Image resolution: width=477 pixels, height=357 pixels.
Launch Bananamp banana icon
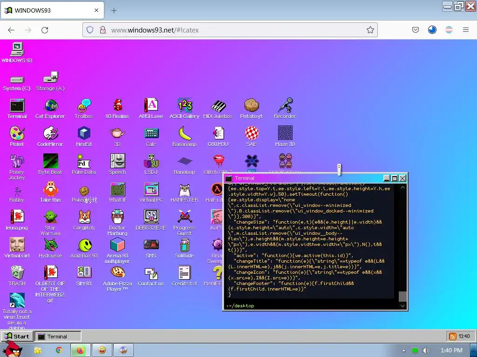click(184, 137)
